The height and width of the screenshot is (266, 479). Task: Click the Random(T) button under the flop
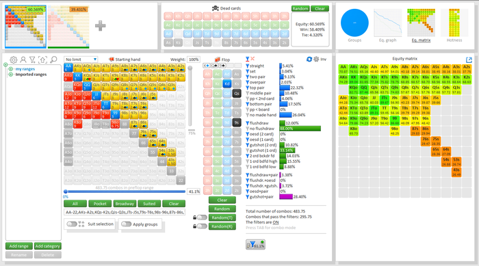point(222,217)
